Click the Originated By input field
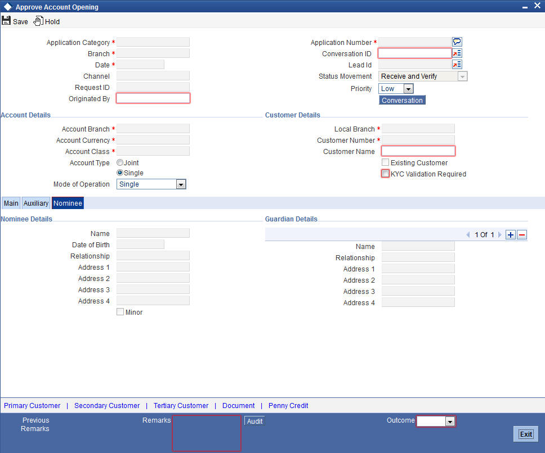 tap(153, 98)
